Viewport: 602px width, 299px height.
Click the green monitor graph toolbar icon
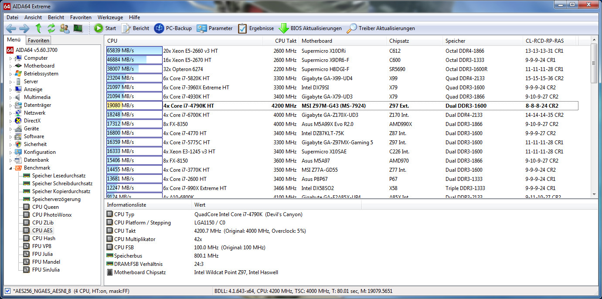[x=78, y=28]
